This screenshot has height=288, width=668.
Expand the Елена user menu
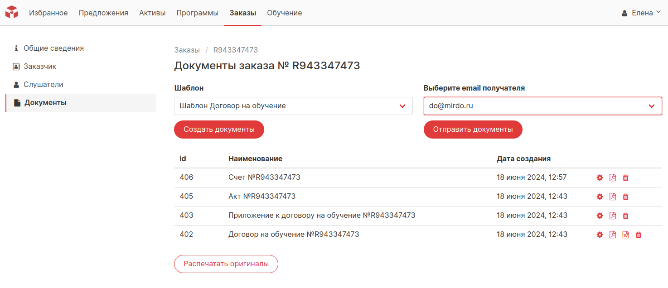point(641,13)
